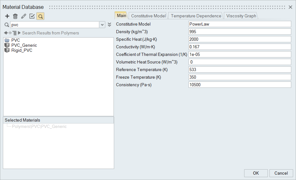Open the Temperature Dependence tab

pos(196,16)
